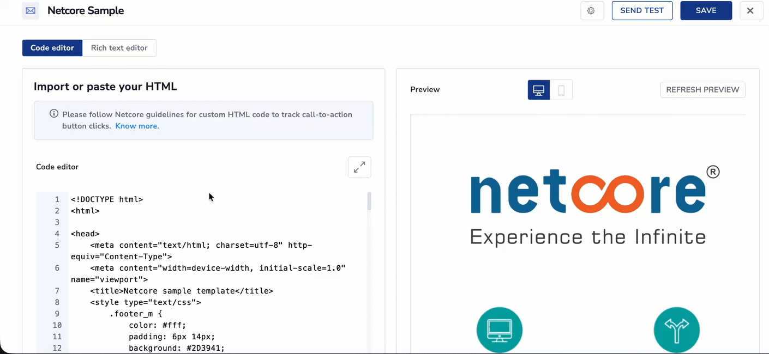This screenshot has height=354, width=769.
Task: Click the color: #fff line
Action: pos(158,325)
